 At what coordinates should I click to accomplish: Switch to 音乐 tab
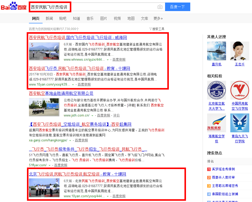pyautogui.click(x=90, y=18)
